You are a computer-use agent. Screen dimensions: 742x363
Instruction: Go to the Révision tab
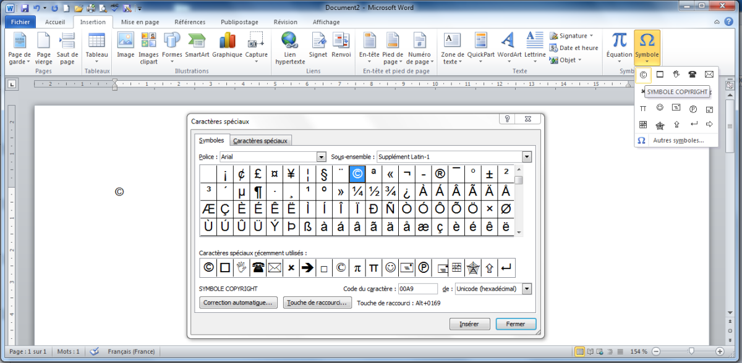point(285,22)
